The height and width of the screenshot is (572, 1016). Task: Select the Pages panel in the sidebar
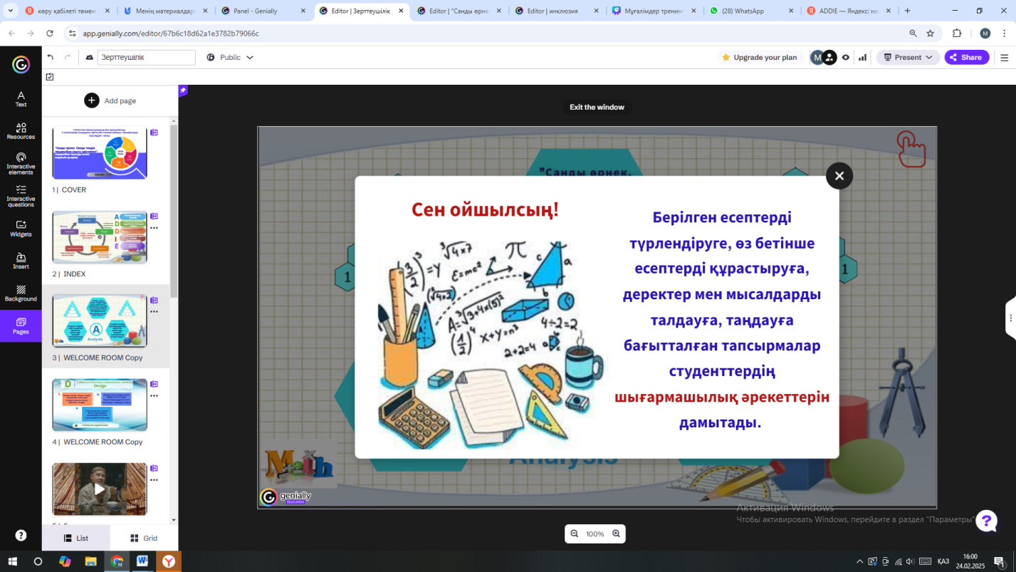21,326
